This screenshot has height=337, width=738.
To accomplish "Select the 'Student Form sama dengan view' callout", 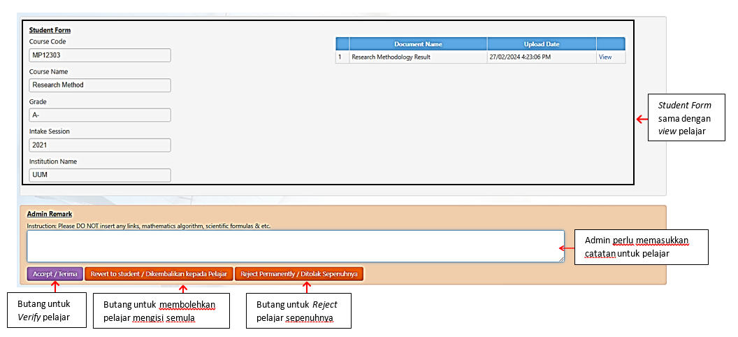I will (685, 119).
